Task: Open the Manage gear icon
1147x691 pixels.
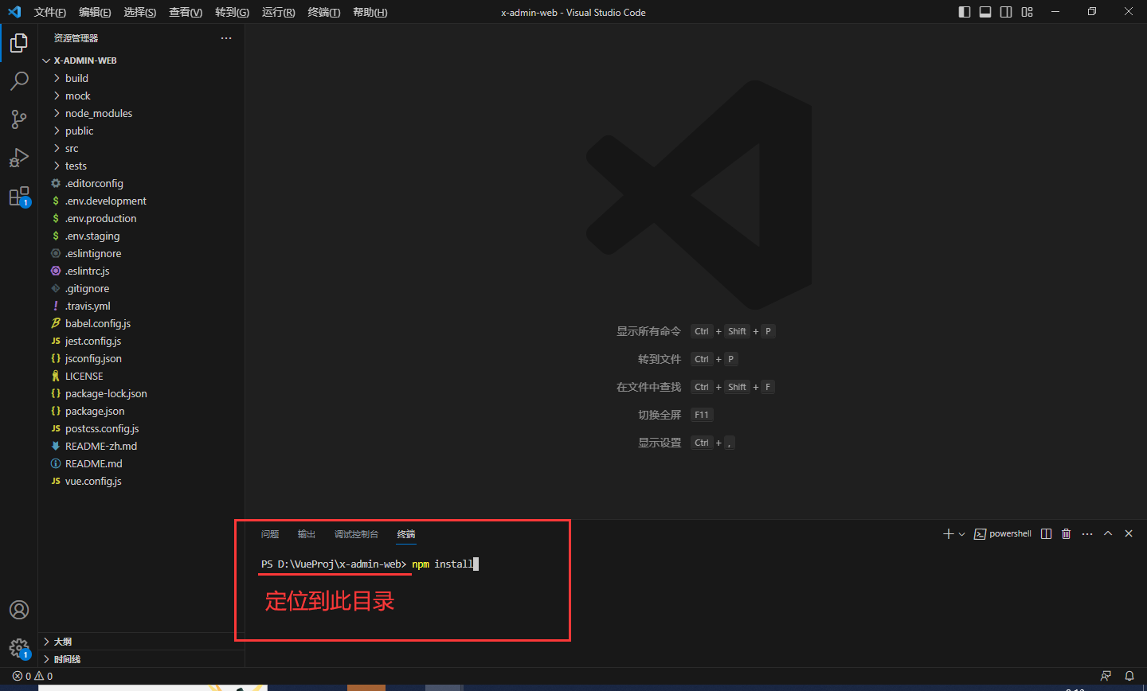Action: click(19, 648)
